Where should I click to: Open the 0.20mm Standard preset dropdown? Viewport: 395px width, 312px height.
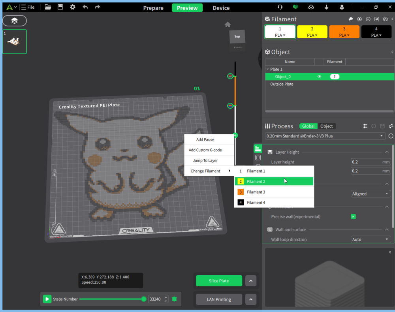325,136
